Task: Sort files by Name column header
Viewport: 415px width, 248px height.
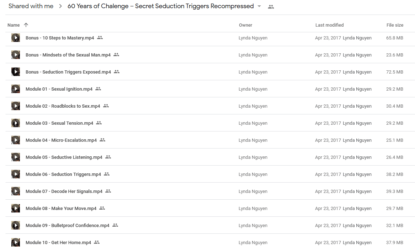Action: (14, 25)
